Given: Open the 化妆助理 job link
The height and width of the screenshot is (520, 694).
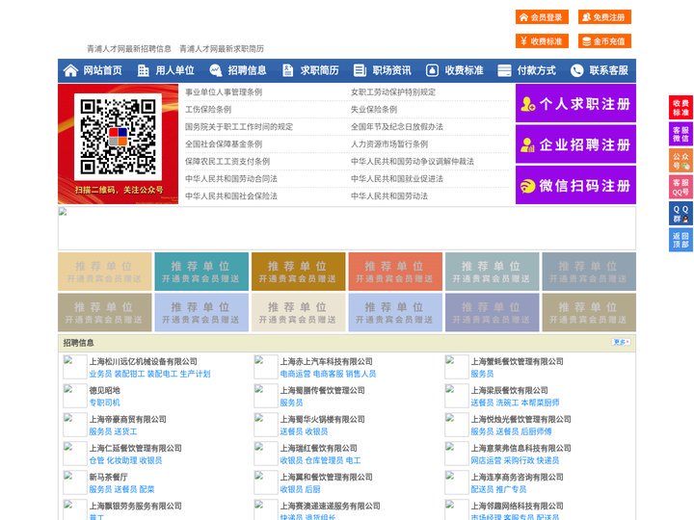Looking at the screenshot, I should [x=121, y=460].
